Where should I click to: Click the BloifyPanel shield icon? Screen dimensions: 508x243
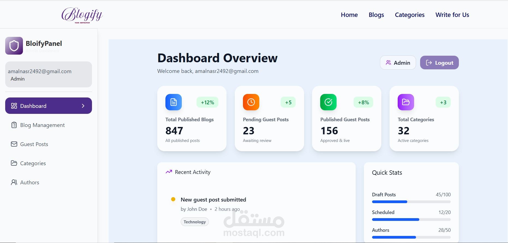point(14,46)
